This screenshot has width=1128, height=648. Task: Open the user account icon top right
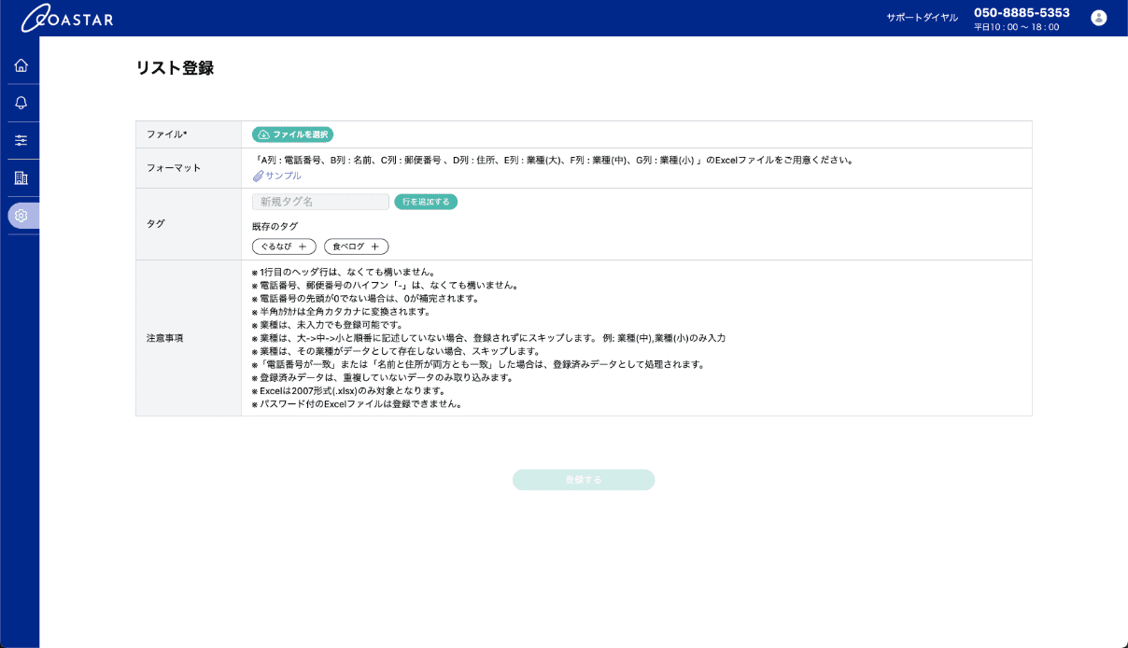pos(1098,16)
